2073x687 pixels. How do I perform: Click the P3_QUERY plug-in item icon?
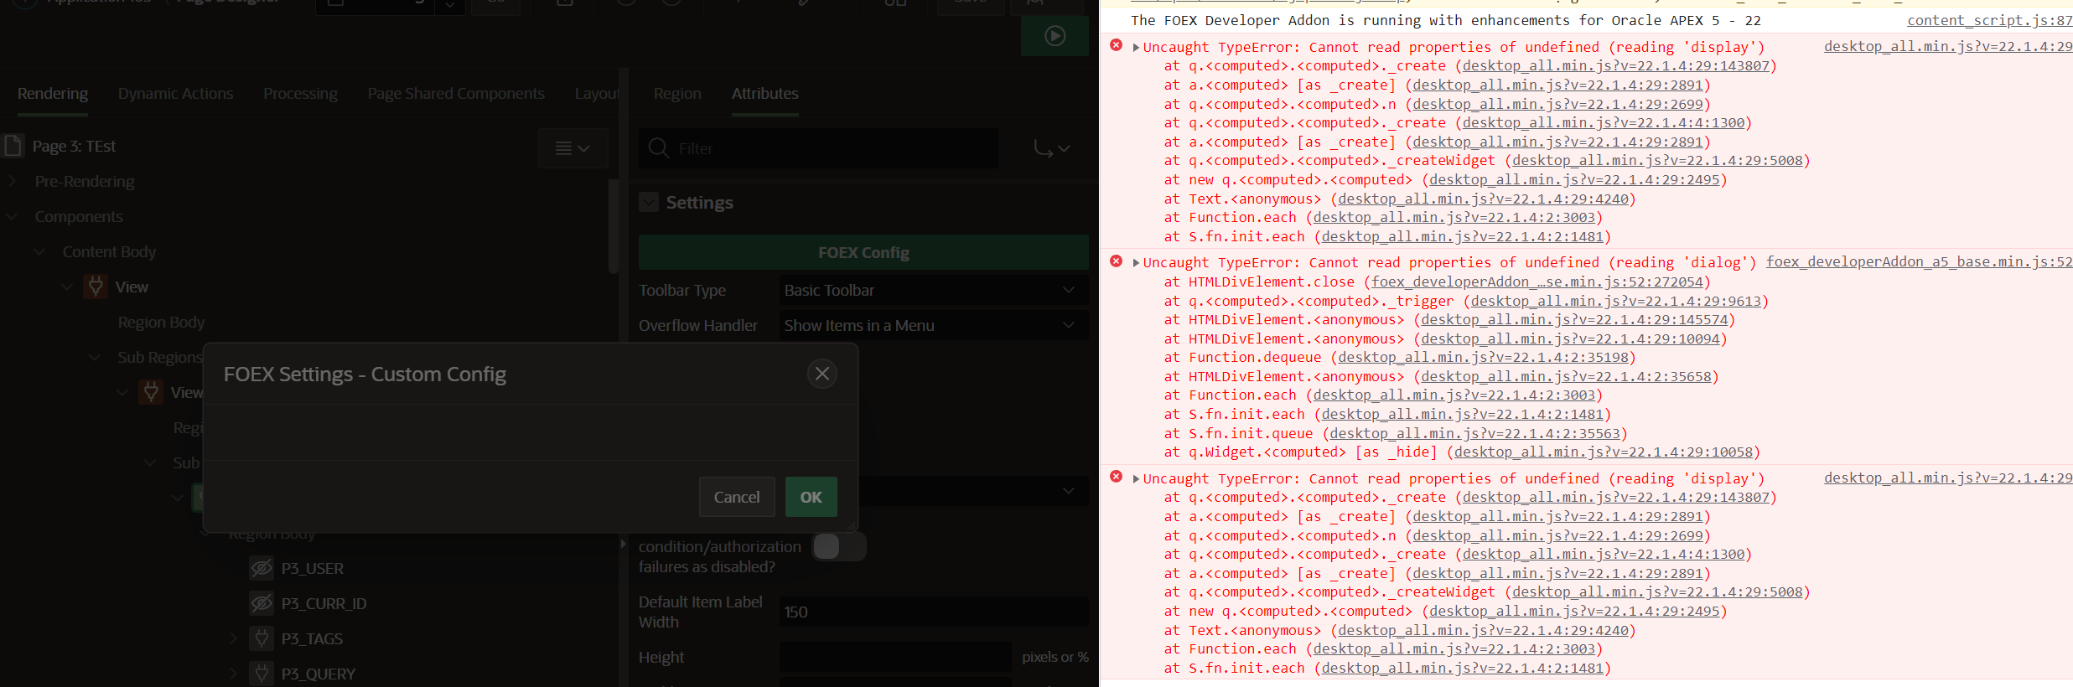pyautogui.click(x=262, y=674)
